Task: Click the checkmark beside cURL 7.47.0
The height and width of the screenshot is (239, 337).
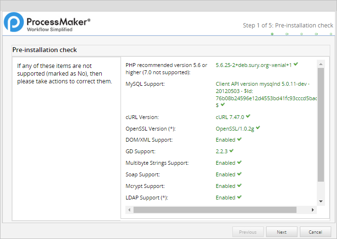Action: [248, 117]
